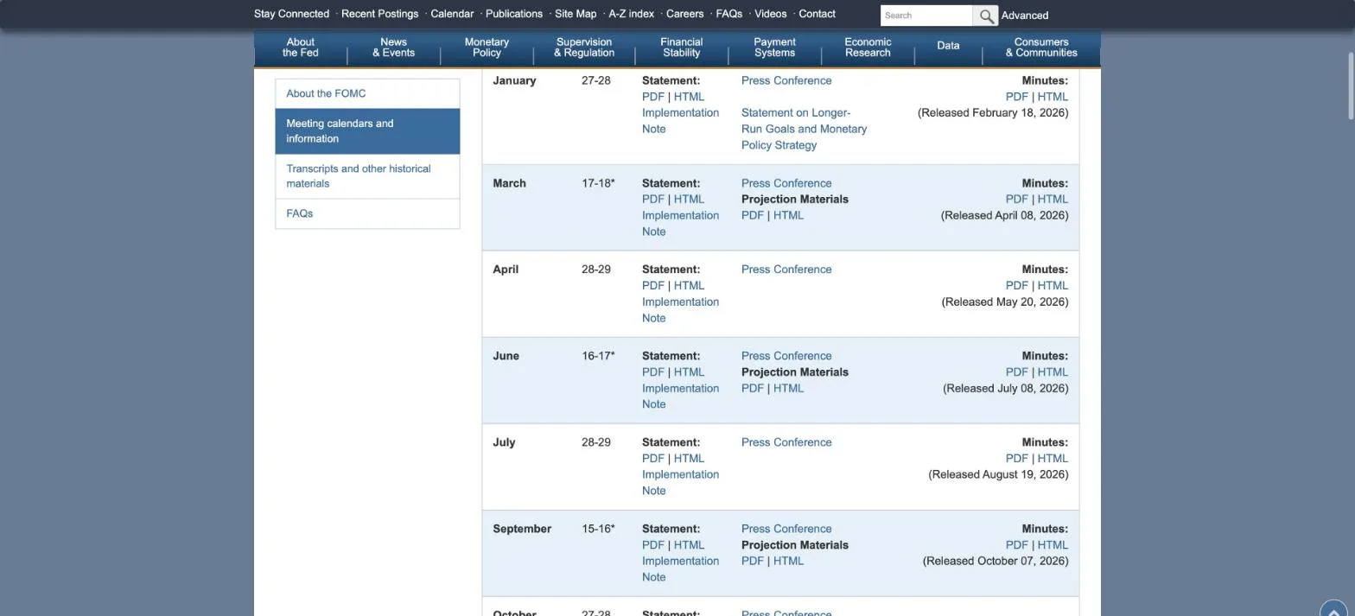Open September Projection Materials HTML
The height and width of the screenshot is (616, 1355).
pyautogui.click(x=788, y=562)
